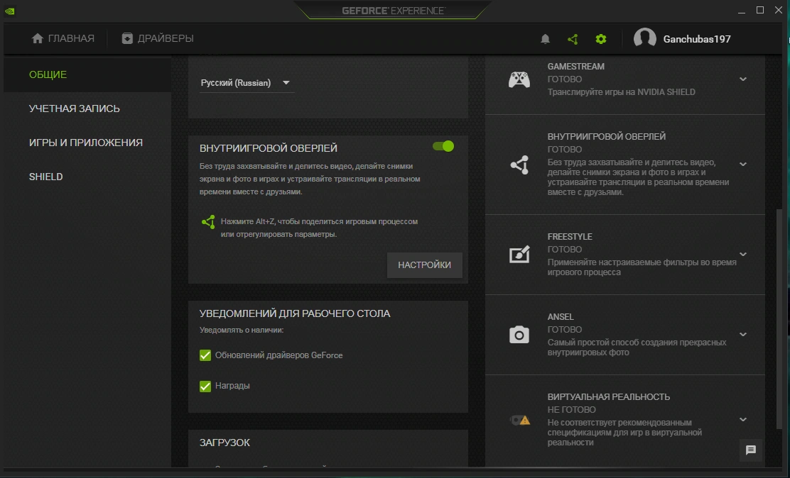This screenshot has height=478, width=790.
Task: Uncheck the Награды checkbox
Action: tap(205, 386)
